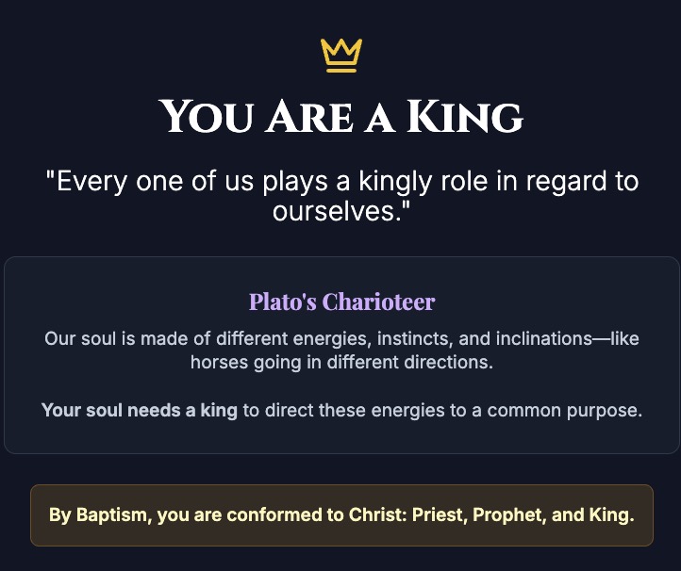Click the word "You" in the main title
Screen dimensions: 681x571
click(x=208, y=118)
